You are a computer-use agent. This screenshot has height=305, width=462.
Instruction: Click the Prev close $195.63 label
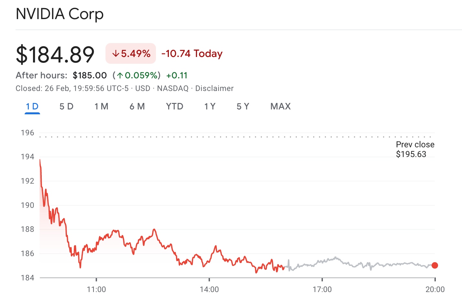tap(415, 149)
